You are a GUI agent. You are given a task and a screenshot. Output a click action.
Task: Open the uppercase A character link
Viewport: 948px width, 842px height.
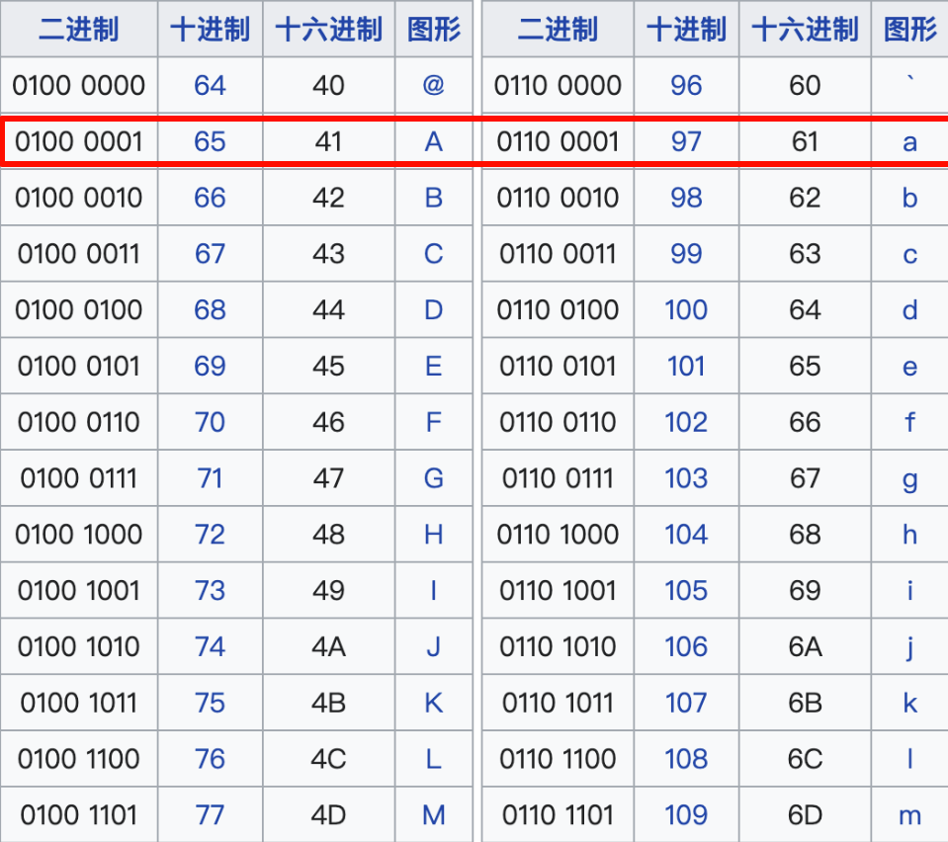pyautogui.click(x=433, y=142)
